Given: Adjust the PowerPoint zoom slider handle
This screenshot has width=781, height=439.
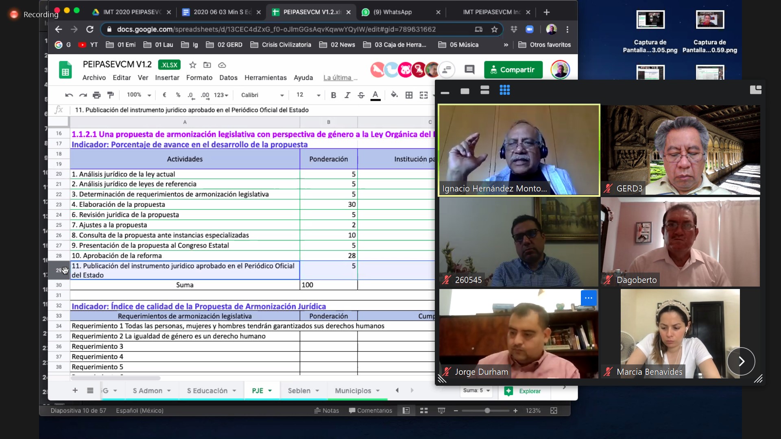Looking at the screenshot, I should [487, 411].
